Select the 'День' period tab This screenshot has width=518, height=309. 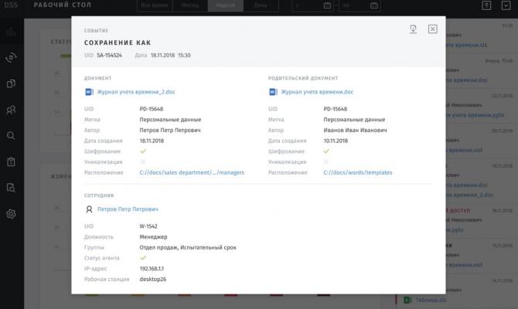pyautogui.click(x=261, y=5)
